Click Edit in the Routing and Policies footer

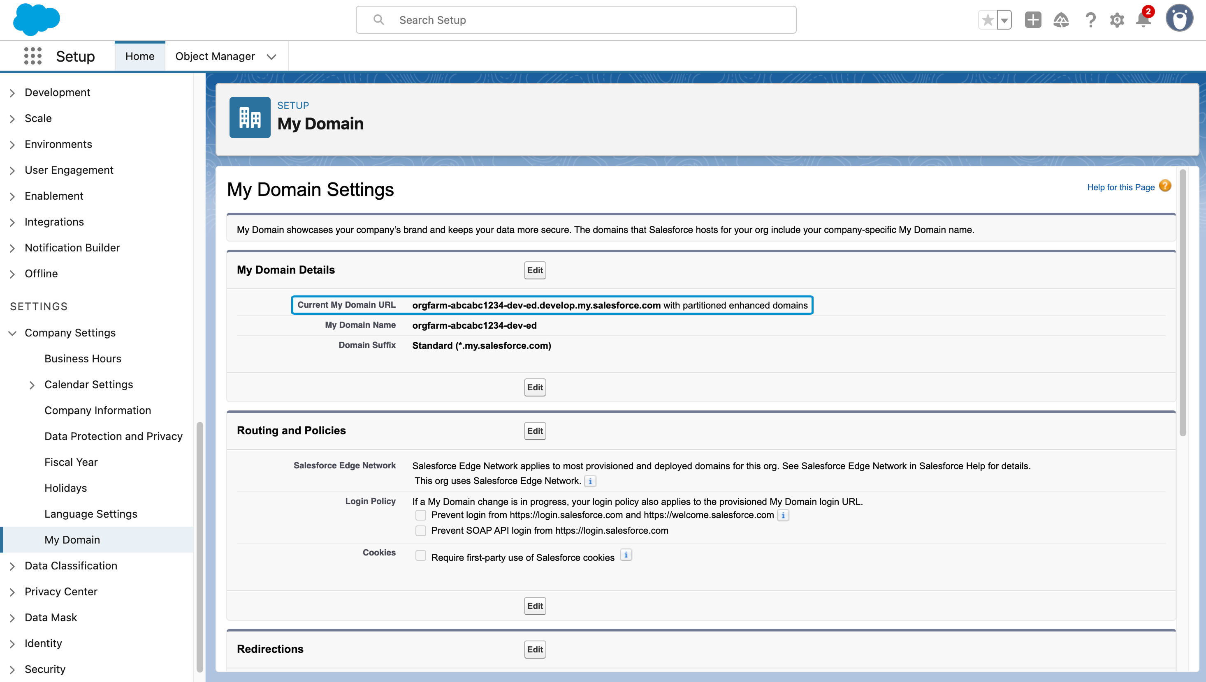[x=535, y=606]
